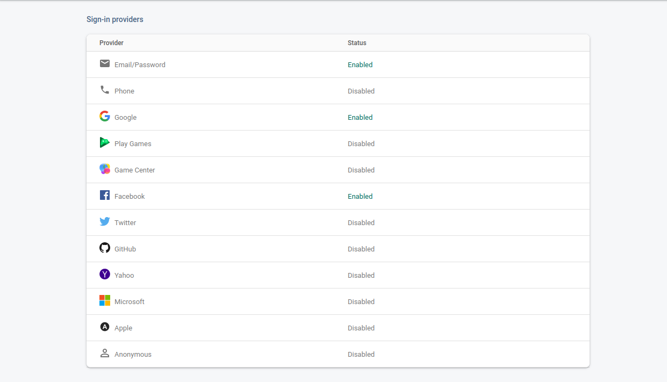Open the Facebook provider label
The height and width of the screenshot is (382, 667).
point(130,196)
